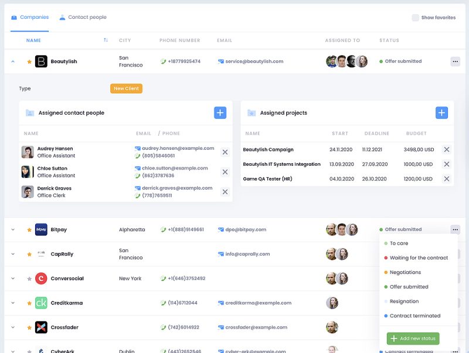Click the Beautylish company logo
Screen dimensions: 469x353
tap(41, 61)
